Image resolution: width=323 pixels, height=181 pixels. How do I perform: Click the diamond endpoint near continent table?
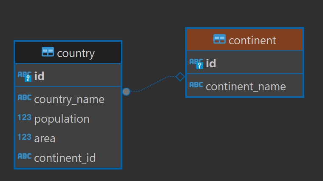180,77
